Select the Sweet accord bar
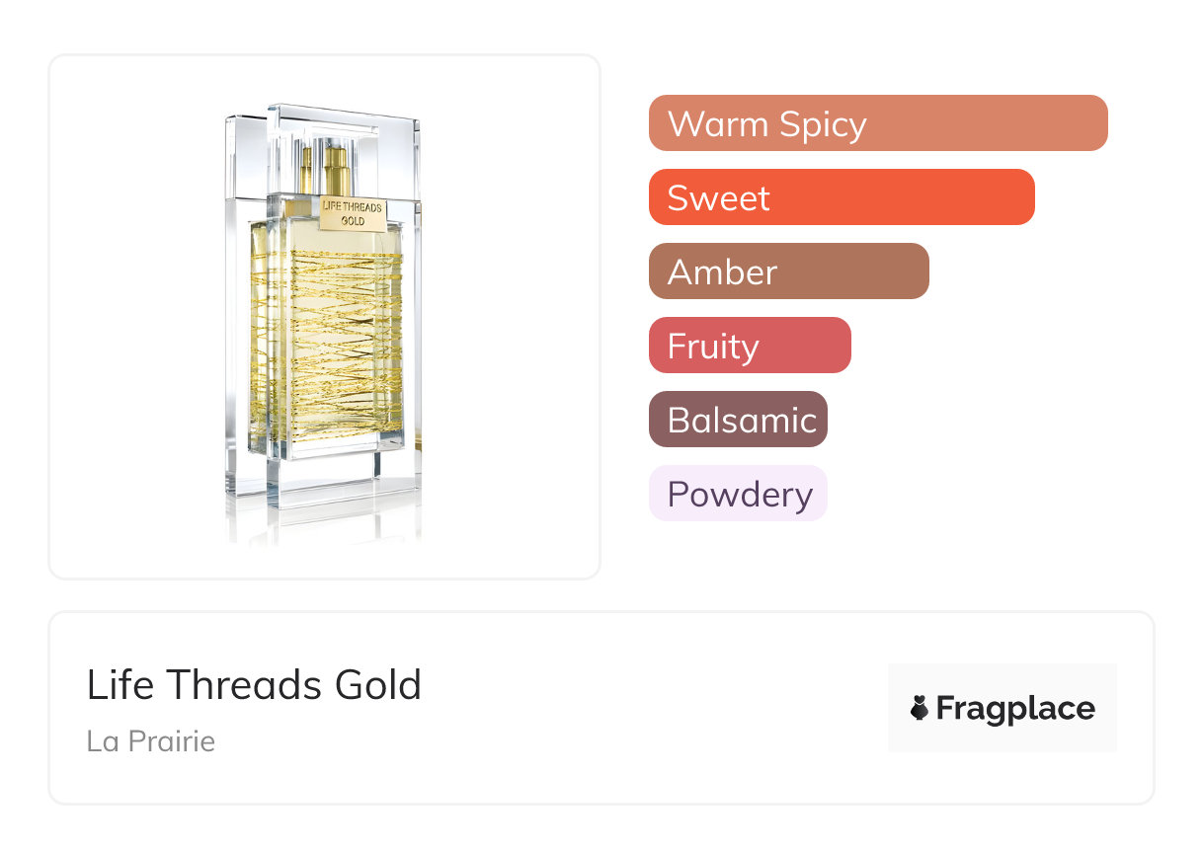This screenshot has height=853, width=1203. pyautogui.click(x=841, y=197)
